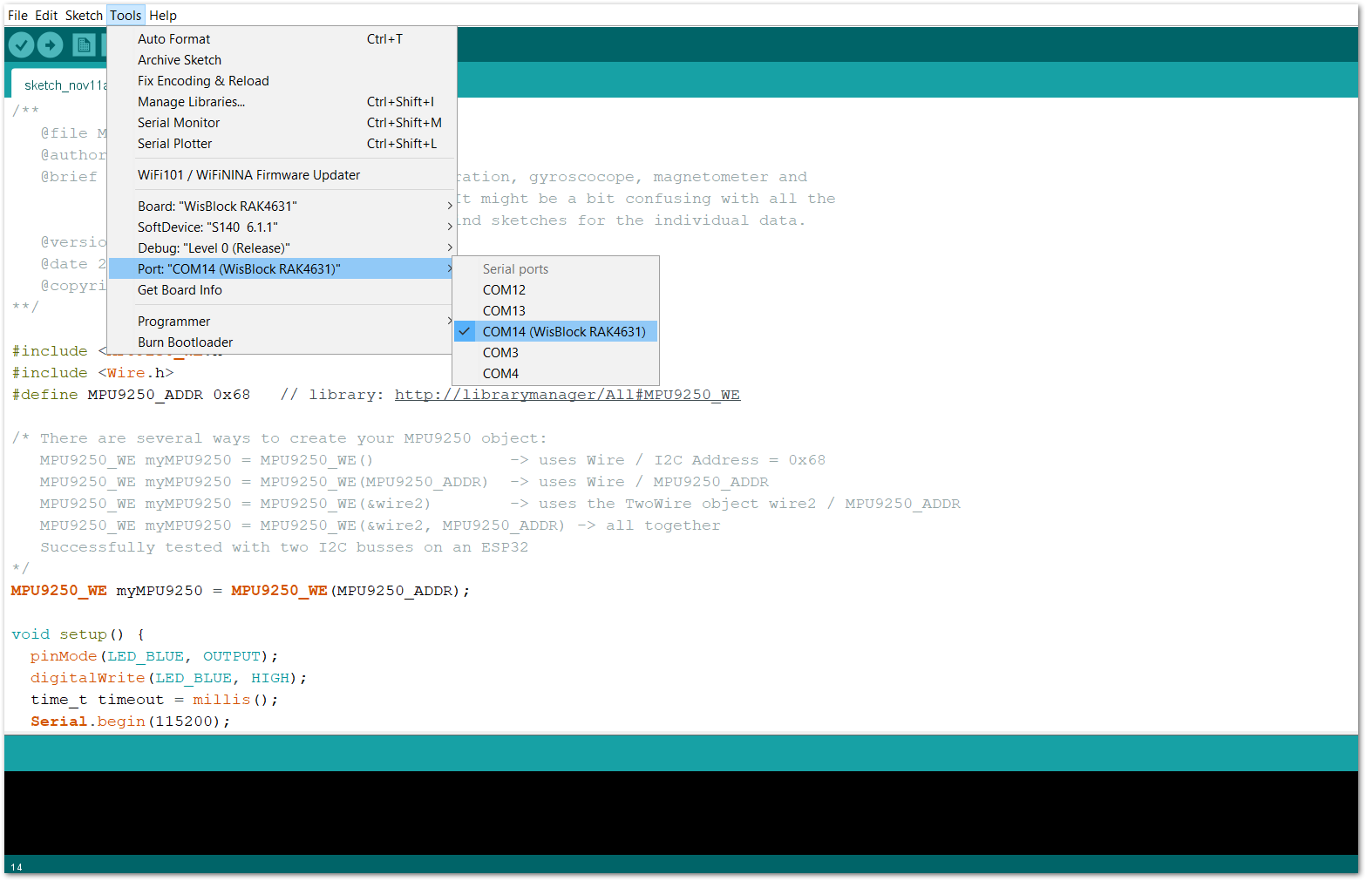Click the line 'Serial.begin(115200);'
This screenshot has height=881, width=1366.
pyautogui.click(x=131, y=722)
